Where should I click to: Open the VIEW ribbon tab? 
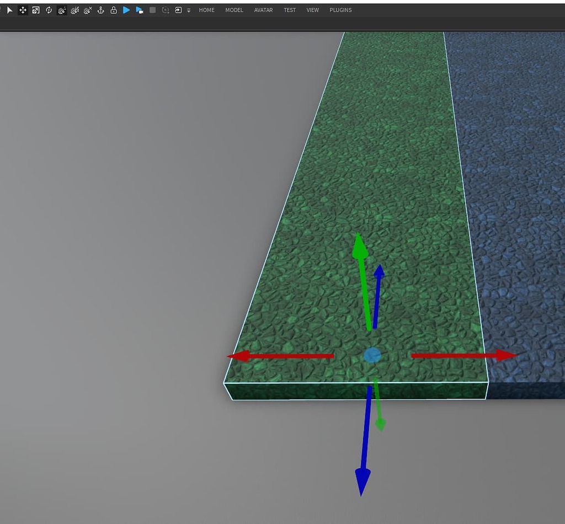[312, 10]
